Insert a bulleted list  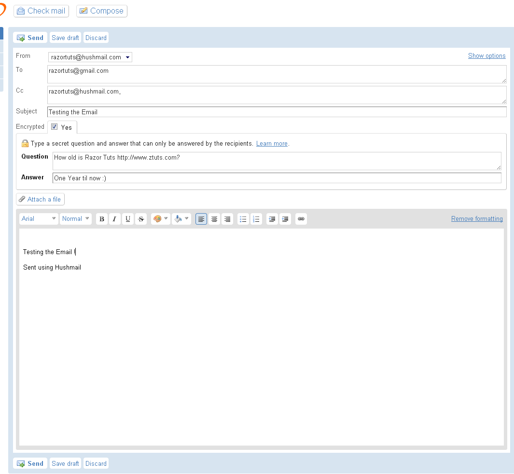pos(243,219)
